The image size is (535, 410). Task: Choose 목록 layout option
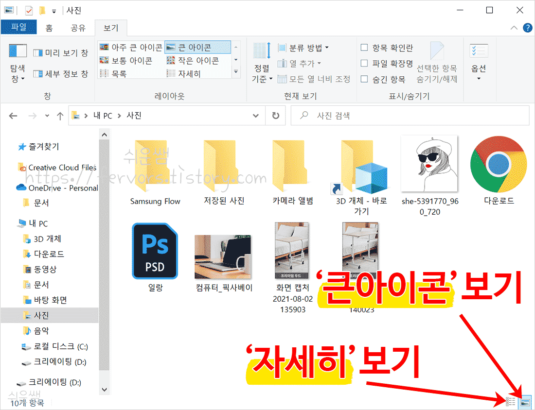[x=113, y=73]
